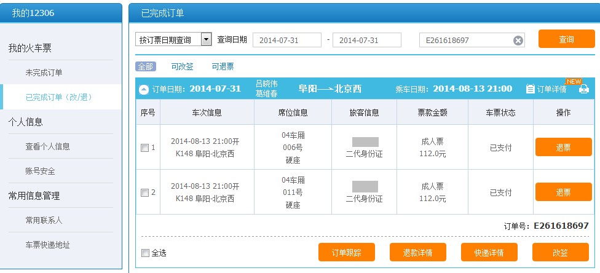This screenshot has height=273, width=600.
Task: Print the order using printer icon
Action: pos(583,89)
